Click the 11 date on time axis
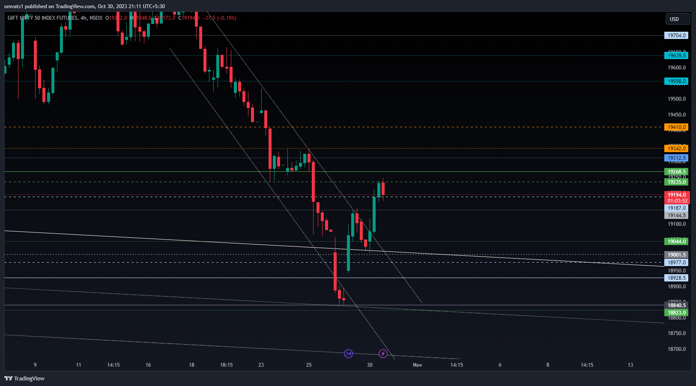 [78, 365]
